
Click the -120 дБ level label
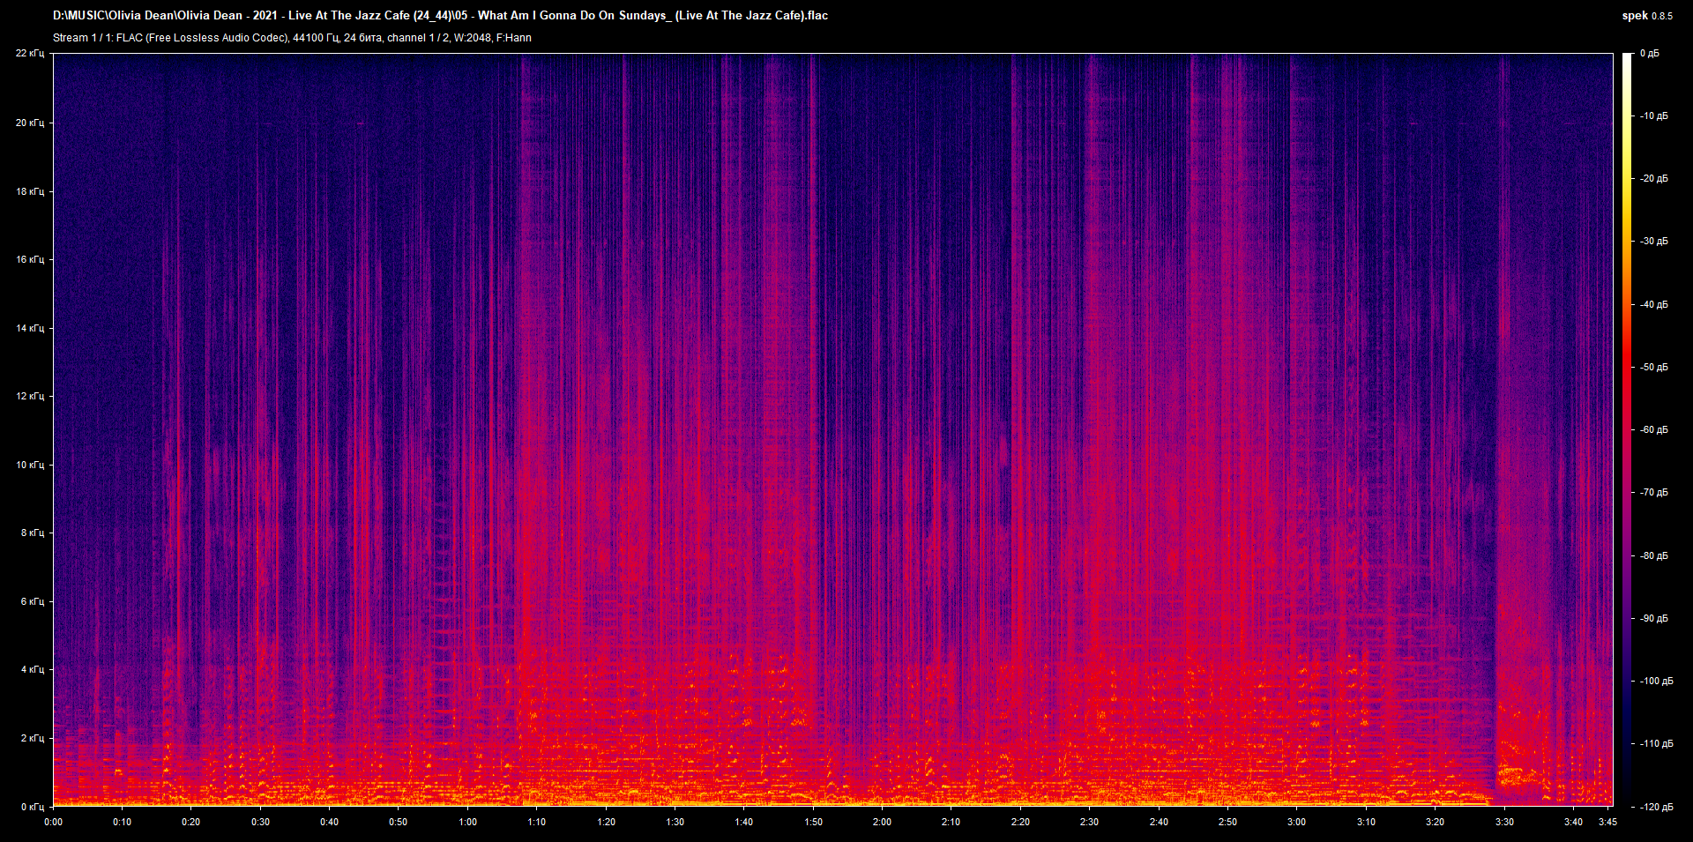1656,808
